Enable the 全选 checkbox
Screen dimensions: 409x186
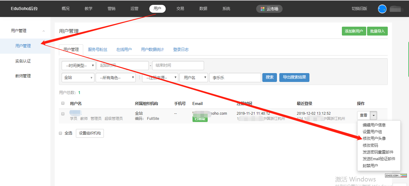coord(61,133)
